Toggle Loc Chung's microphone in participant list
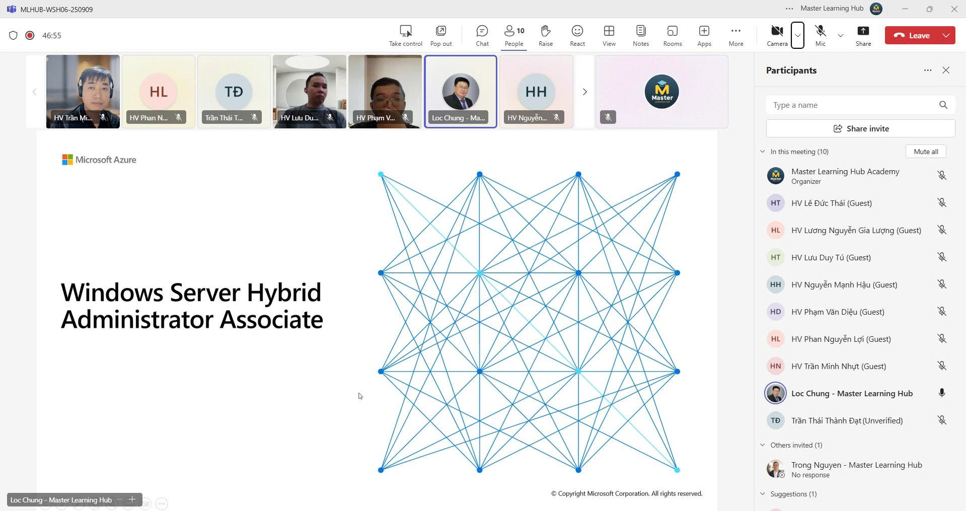The height and width of the screenshot is (511, 966). coord(941,393)
